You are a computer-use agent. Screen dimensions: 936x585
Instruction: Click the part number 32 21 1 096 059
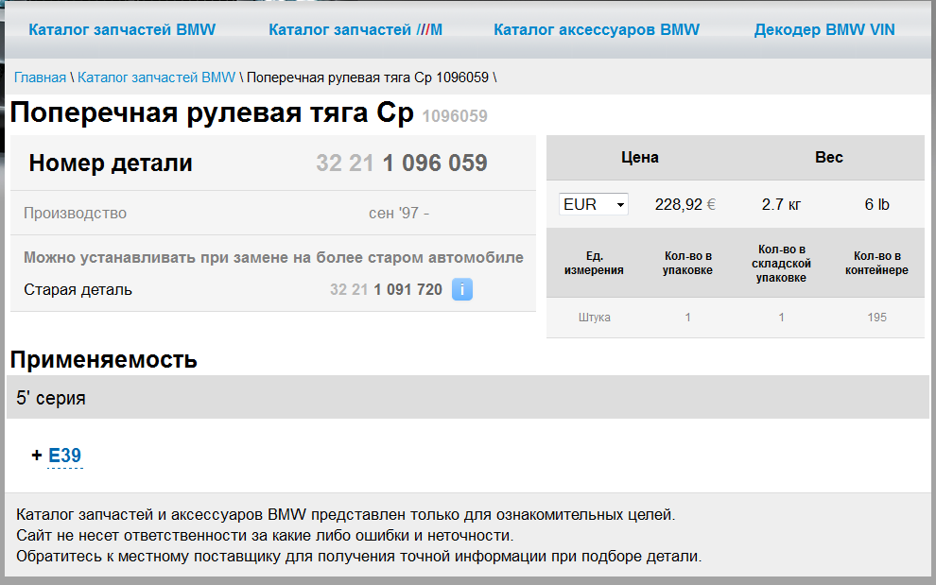[x=402, y=163]
